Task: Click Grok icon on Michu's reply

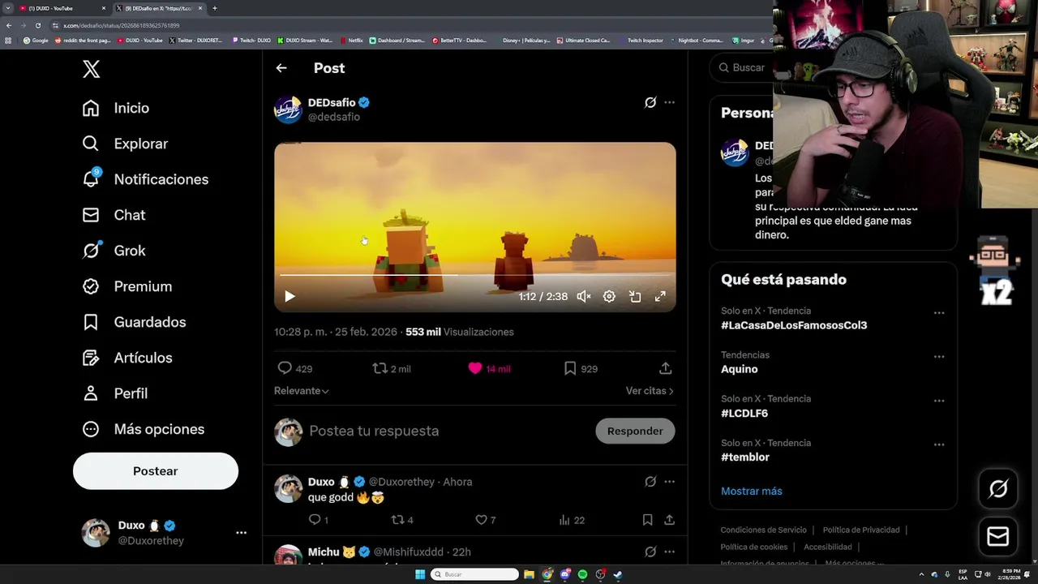Action: click(x=650, y=552)
